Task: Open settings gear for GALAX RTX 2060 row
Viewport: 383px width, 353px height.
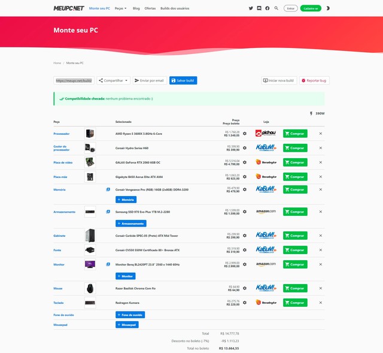Action: point(245,162)
